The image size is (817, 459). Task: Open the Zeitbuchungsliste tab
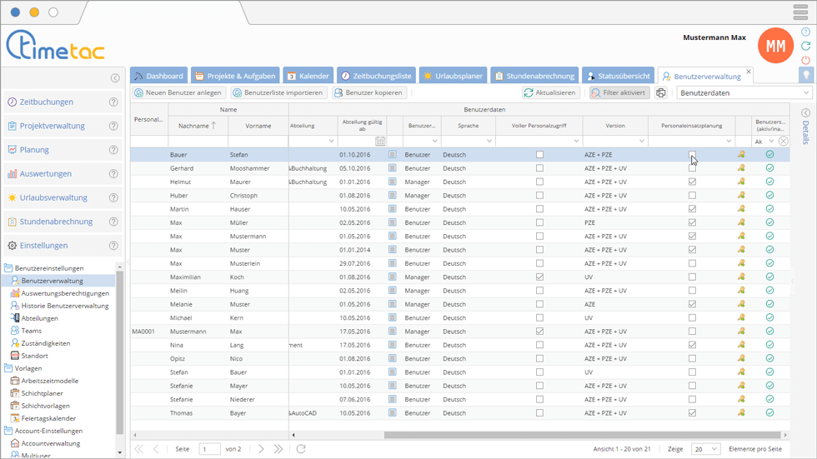[376, 76]
